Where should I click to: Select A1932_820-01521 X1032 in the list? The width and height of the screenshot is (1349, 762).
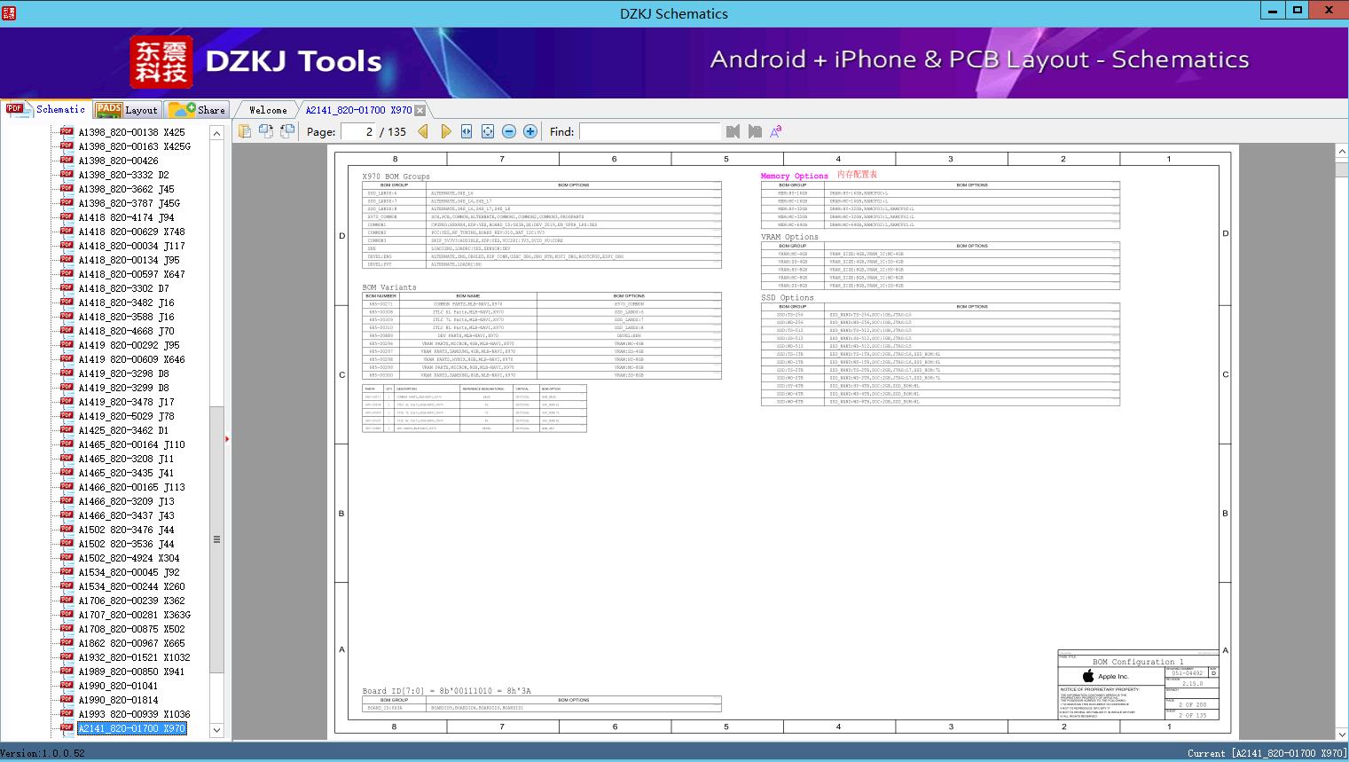coord(134,657)
